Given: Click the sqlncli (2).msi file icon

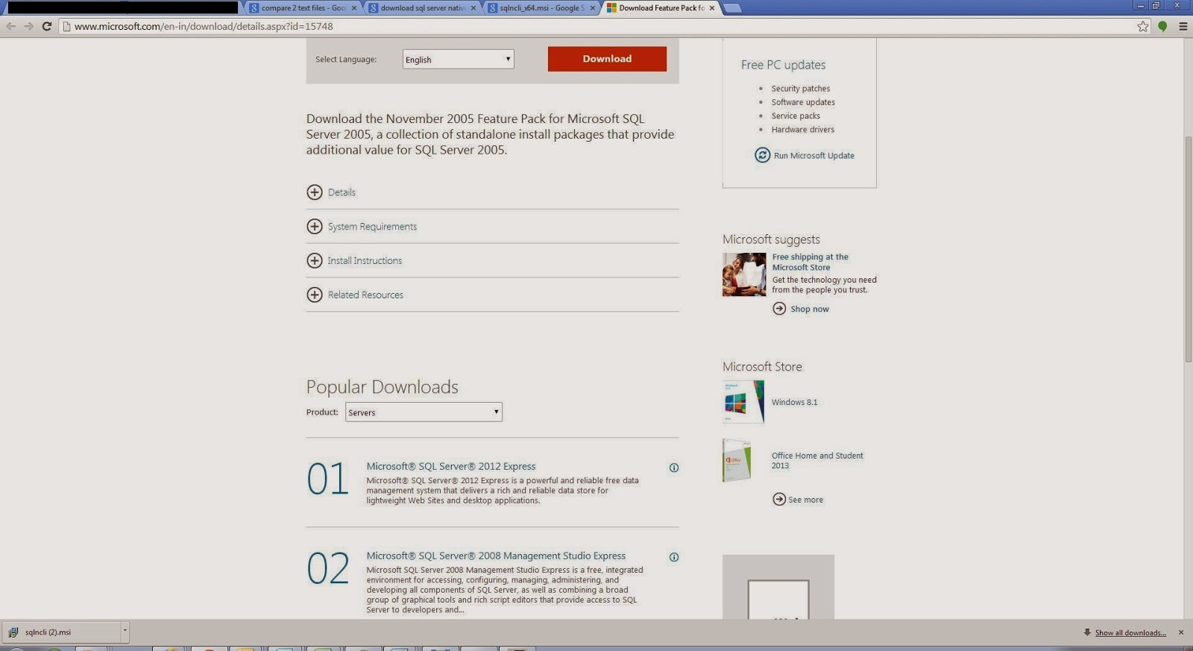Looking at the screenshot, I should (x=13, y=632).
